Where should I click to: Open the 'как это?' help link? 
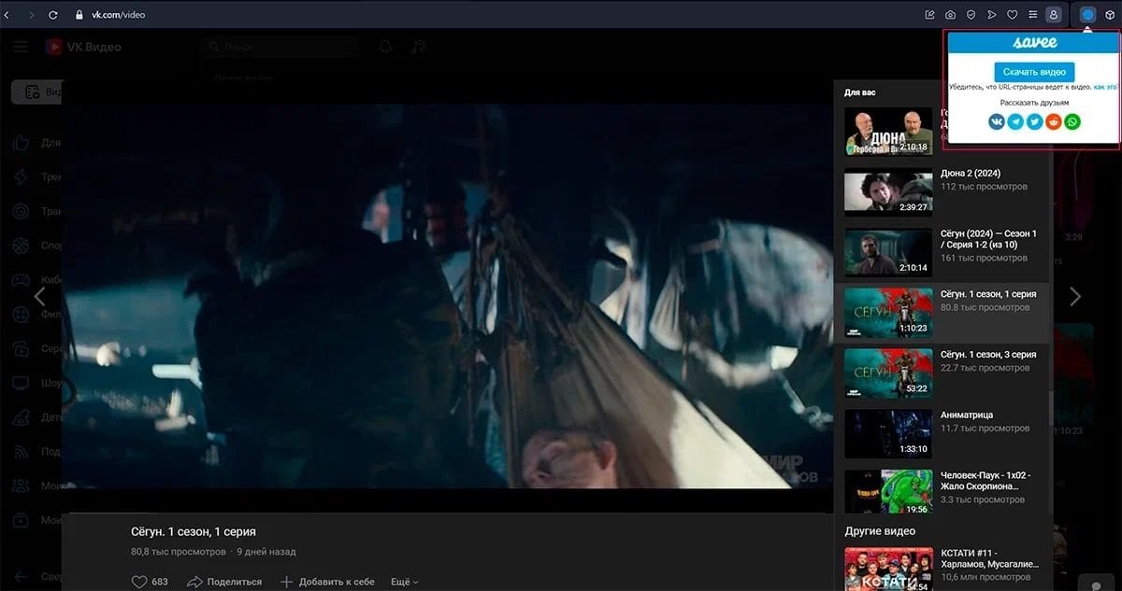tap(1105, 87)
